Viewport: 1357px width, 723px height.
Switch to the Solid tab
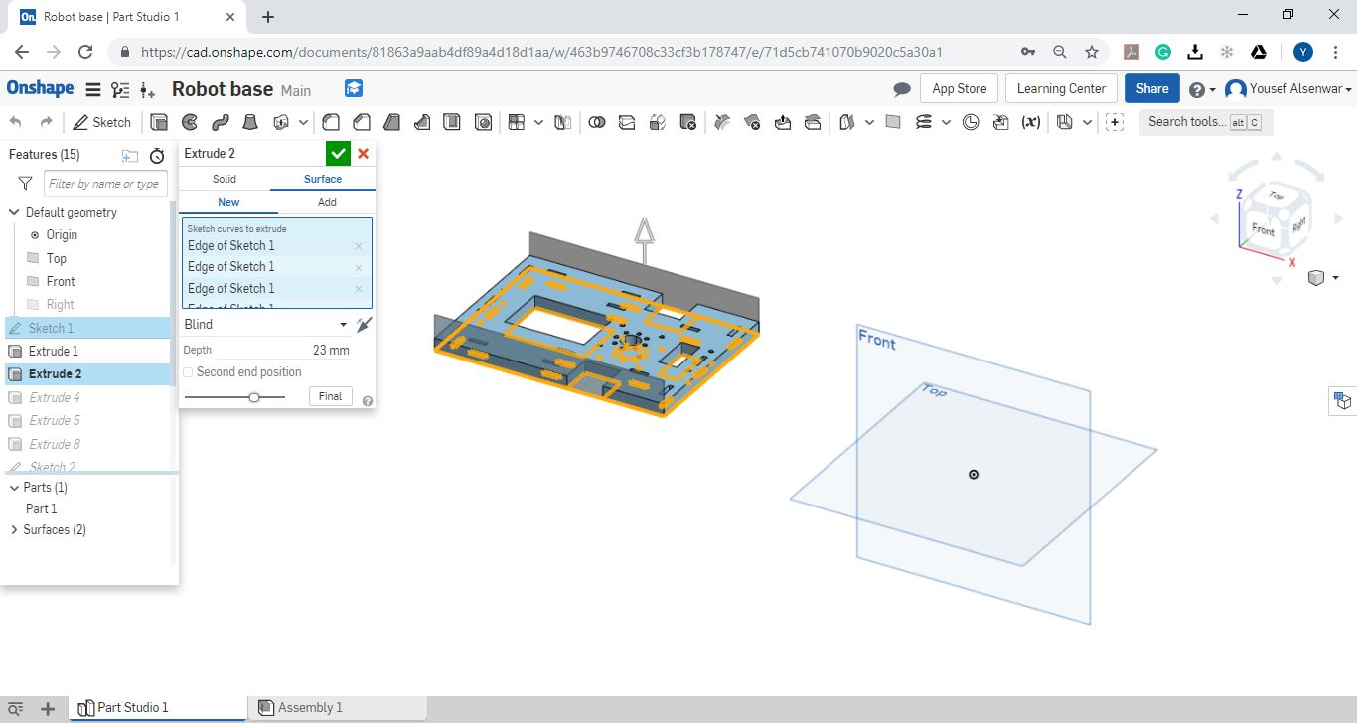(225, 179)
